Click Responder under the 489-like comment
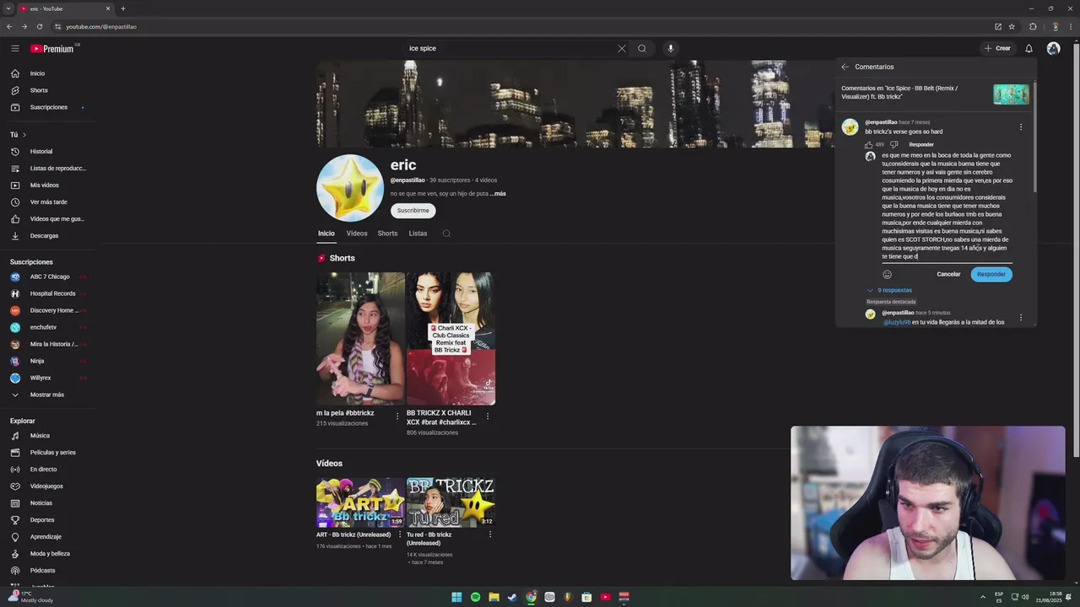The height and width of the screenshot is (607, 1080). [x=921, y=145]
